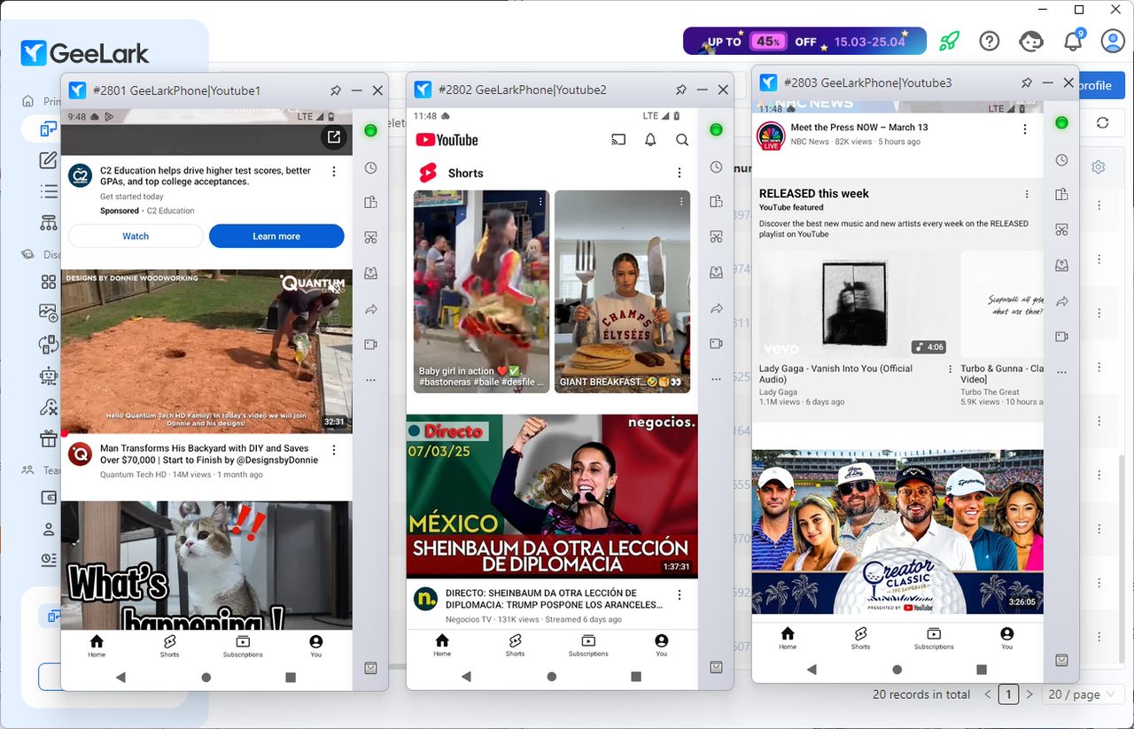Select the Home tab in Youtube1
The height and width of the screenshot is (729, 1134).
pos(97,646)
